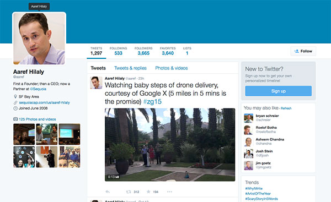Open the Lists count 1
The height and width of the screenshot is (202, 331).
pos(187,51)
